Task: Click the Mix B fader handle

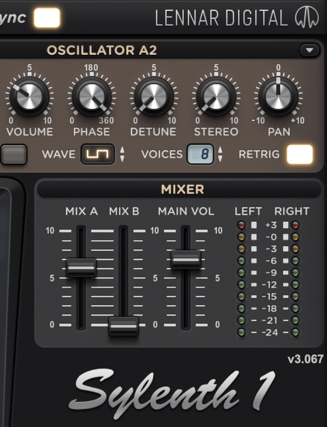Action: pyautogui.click(x=123, y=326)
